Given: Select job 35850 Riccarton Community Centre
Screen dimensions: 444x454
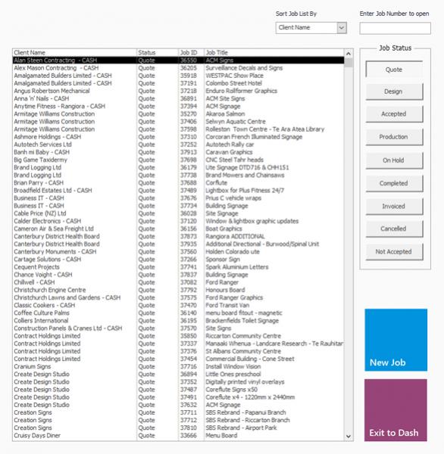Looking at the screenshot, I should 178,336.
